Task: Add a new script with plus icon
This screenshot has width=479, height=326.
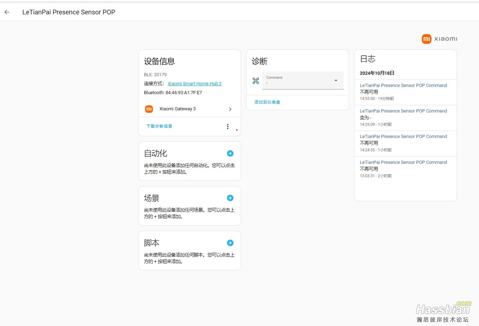Action: (x=230, y=243)
